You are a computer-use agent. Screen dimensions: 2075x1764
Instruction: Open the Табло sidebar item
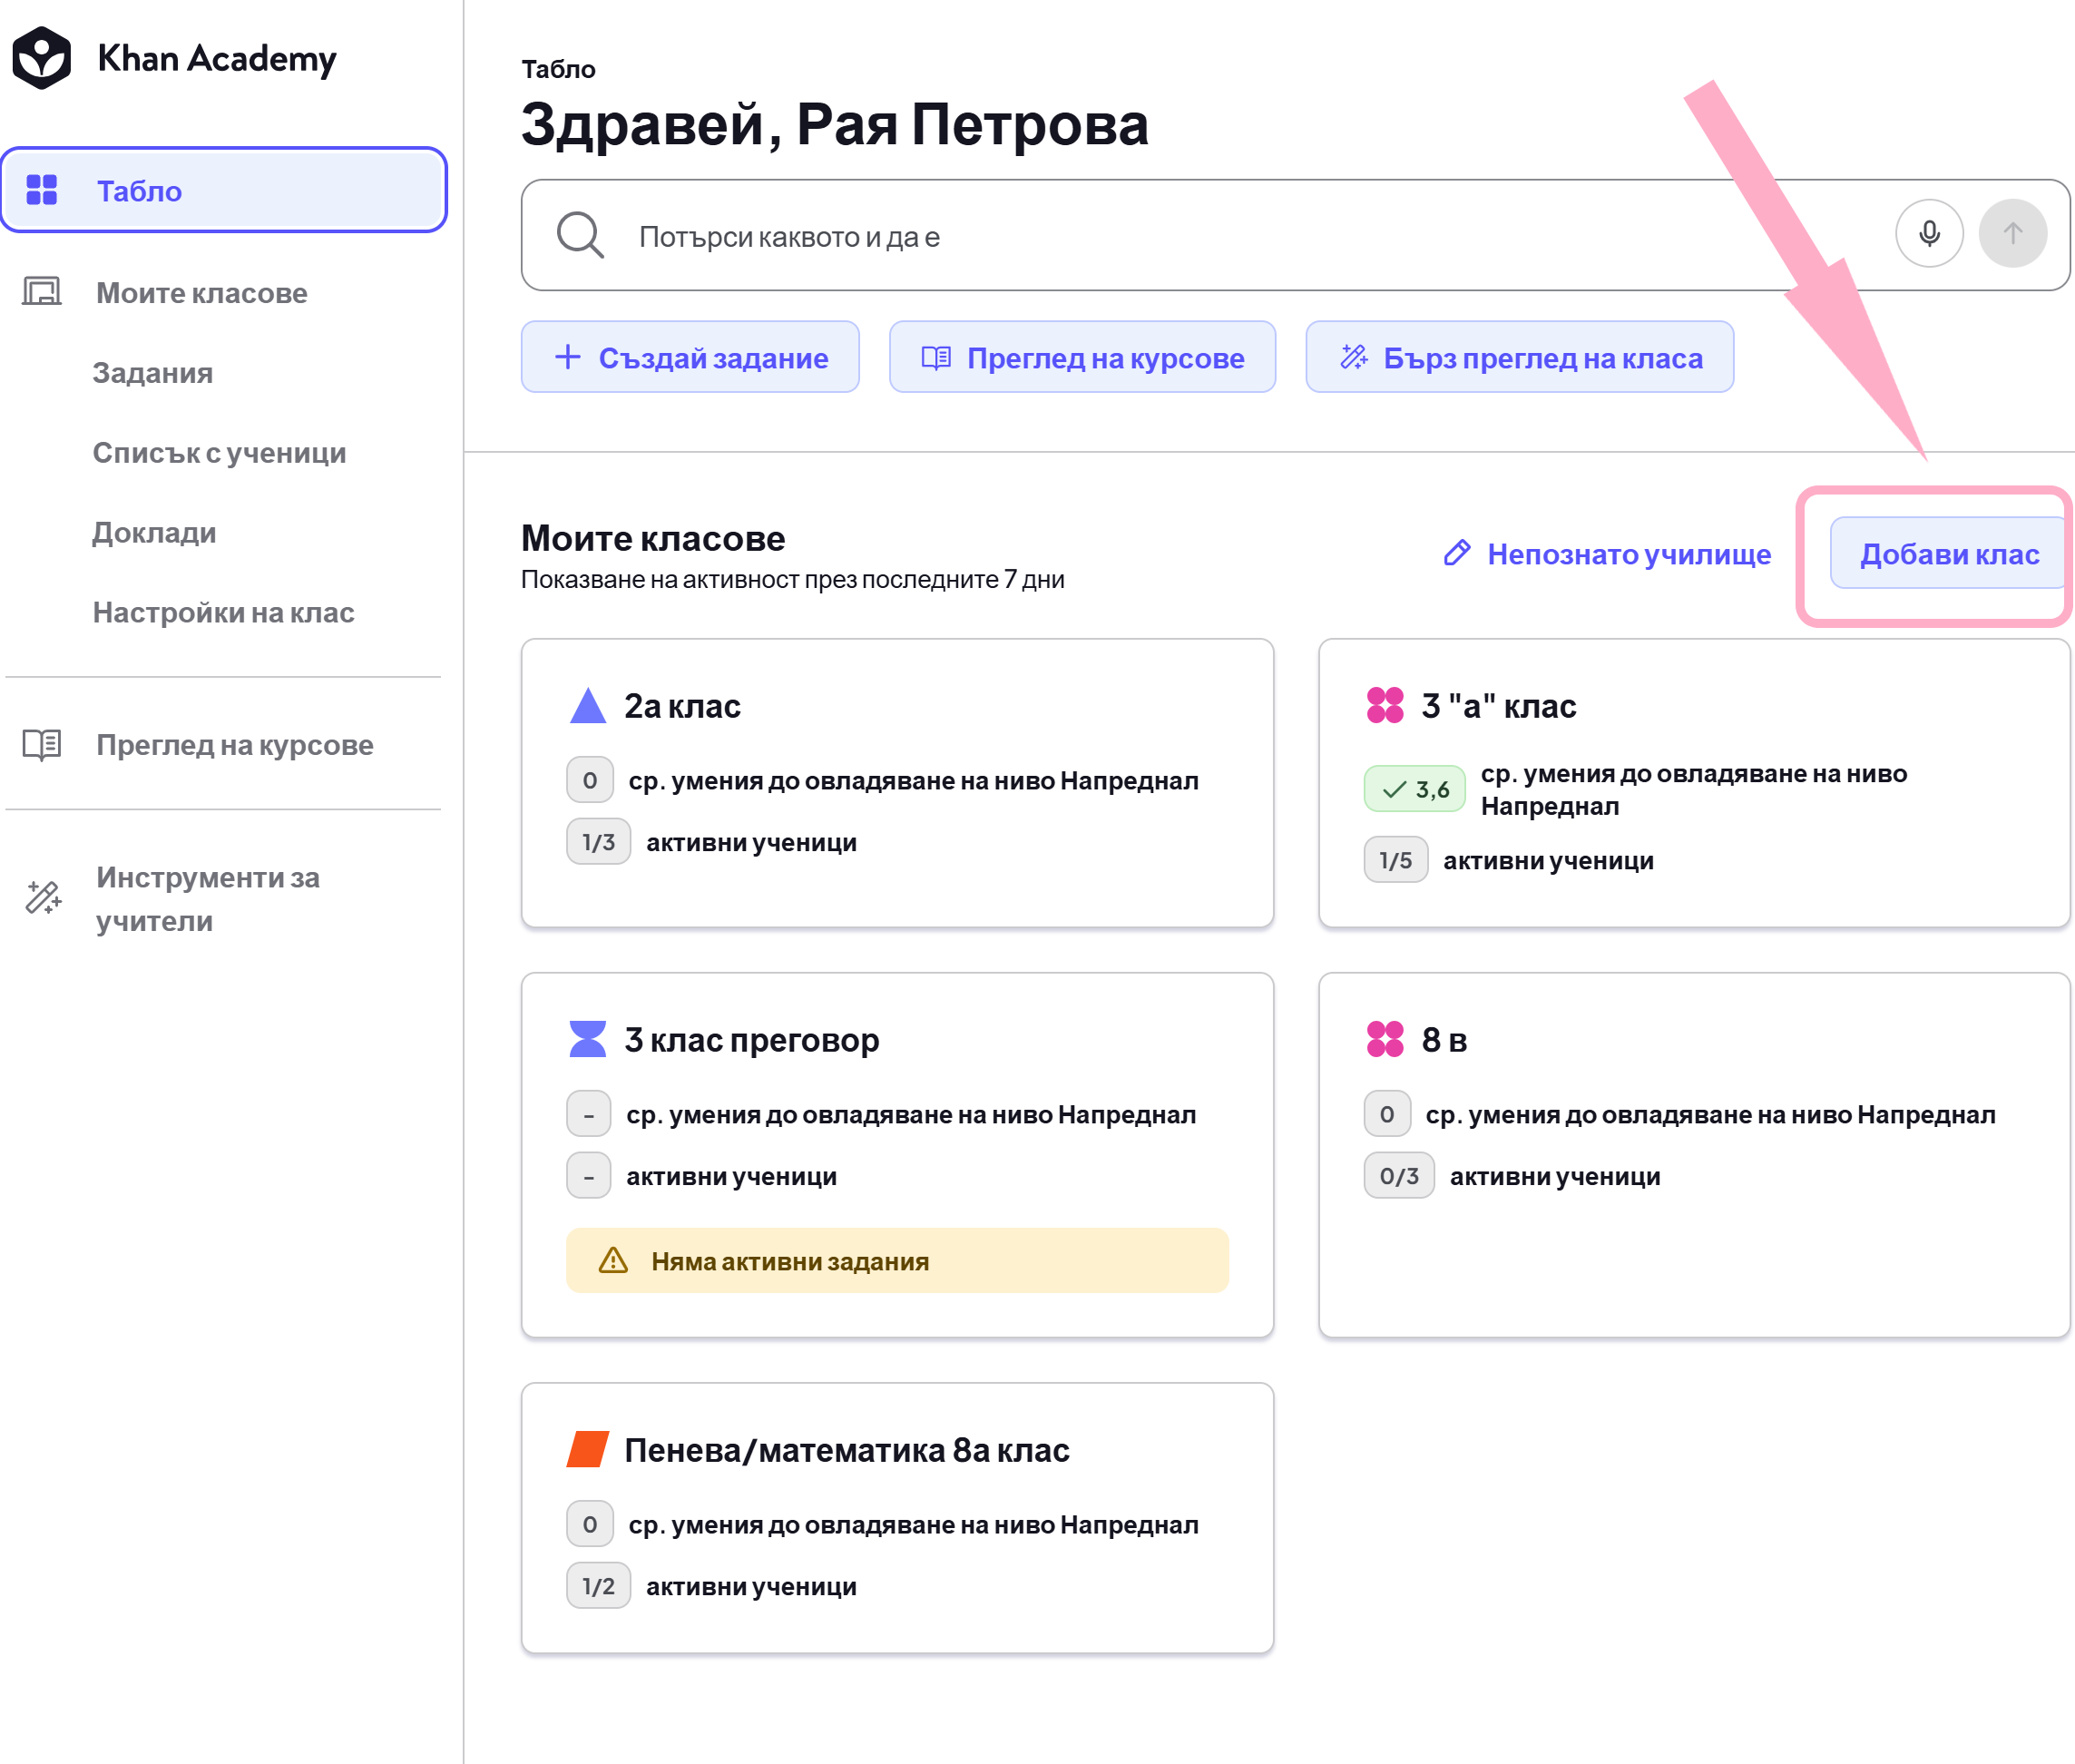[224, 190]
